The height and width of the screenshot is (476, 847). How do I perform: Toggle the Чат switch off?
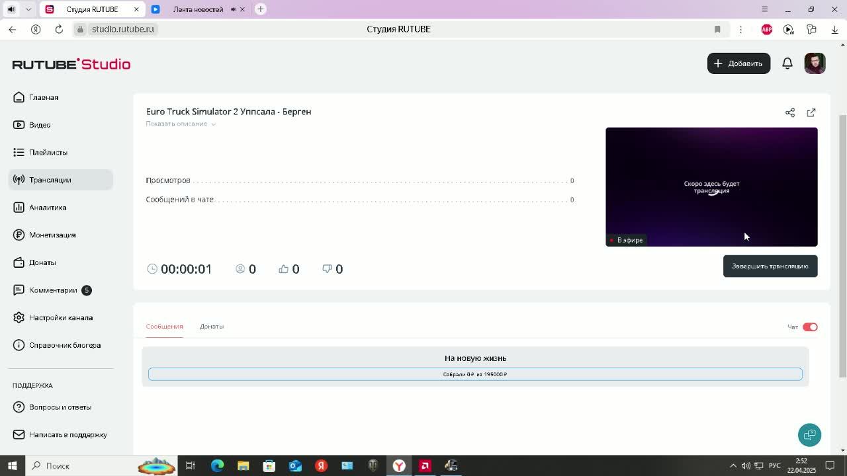tap(810, 327)
